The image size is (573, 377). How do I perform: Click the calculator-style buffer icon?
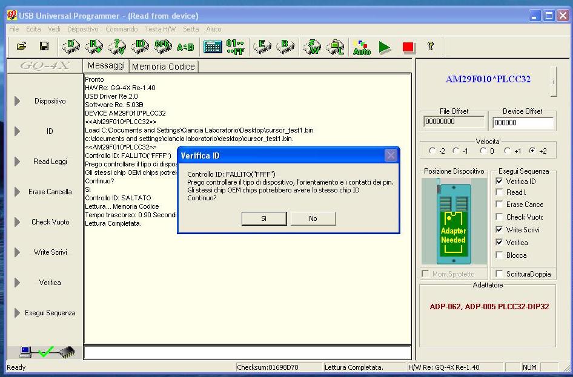[213, 47]
